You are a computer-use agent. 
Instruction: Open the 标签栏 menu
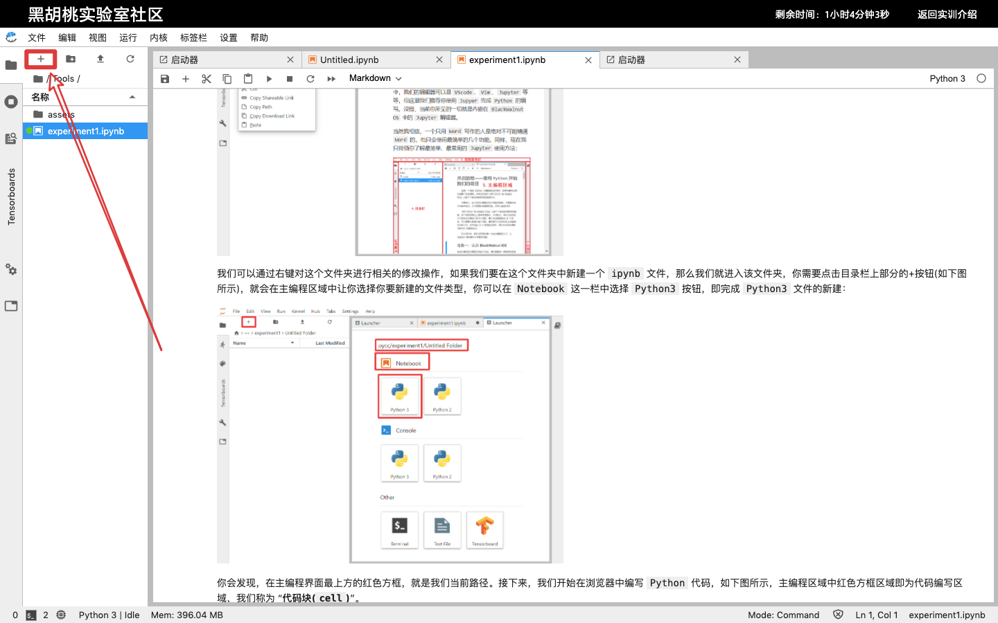193,37
